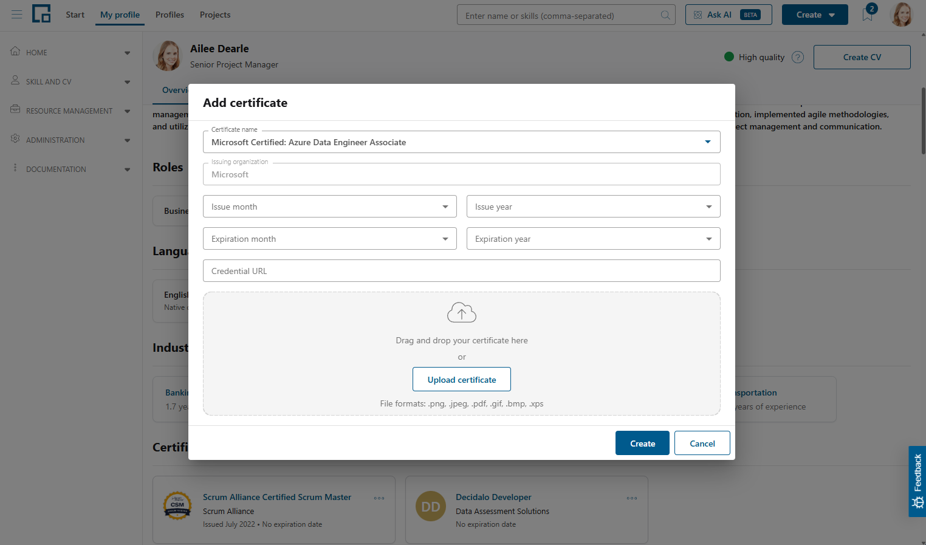The height and width of the screenshot is (545, 926).
Task: Open options for Scrum Master certificate
Action: 379,498
